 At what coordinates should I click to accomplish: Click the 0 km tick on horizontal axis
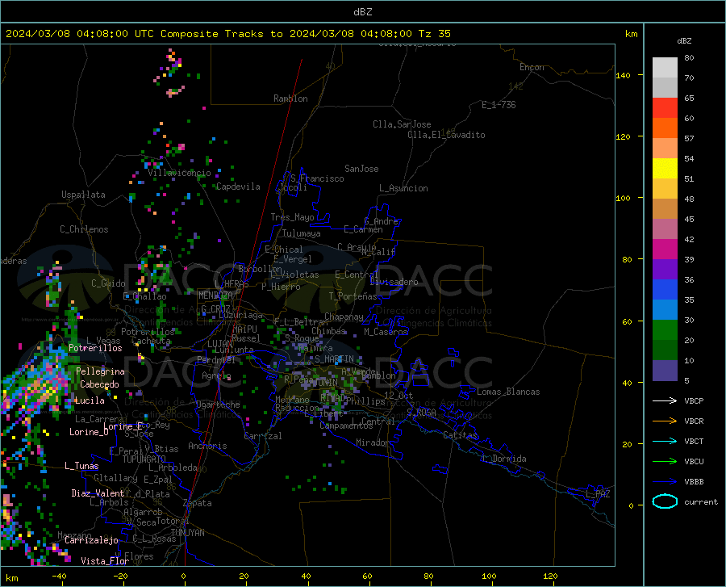coord(184,577)
